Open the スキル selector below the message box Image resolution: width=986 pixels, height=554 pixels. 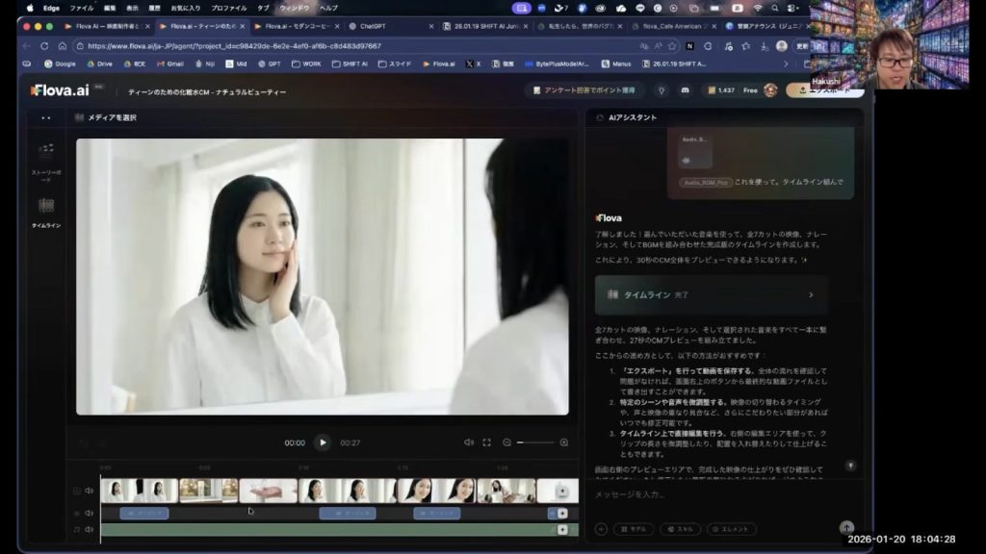tap(680, 529)
